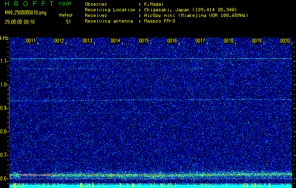Click the meteor label above the count
The image size is (296, 188).
point(66,15)
